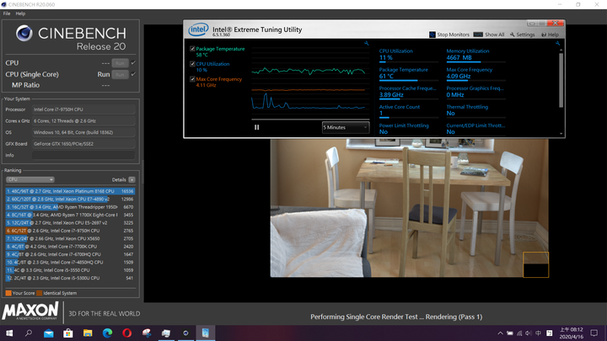Open Windows taskbar search

(x=29, y=333)
